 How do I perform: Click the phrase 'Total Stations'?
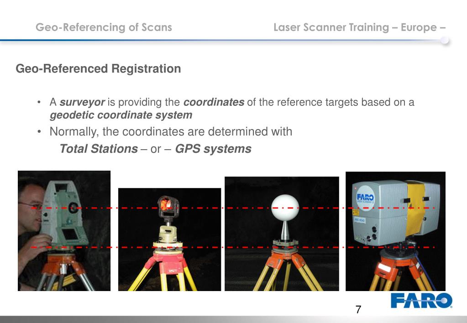99,149
